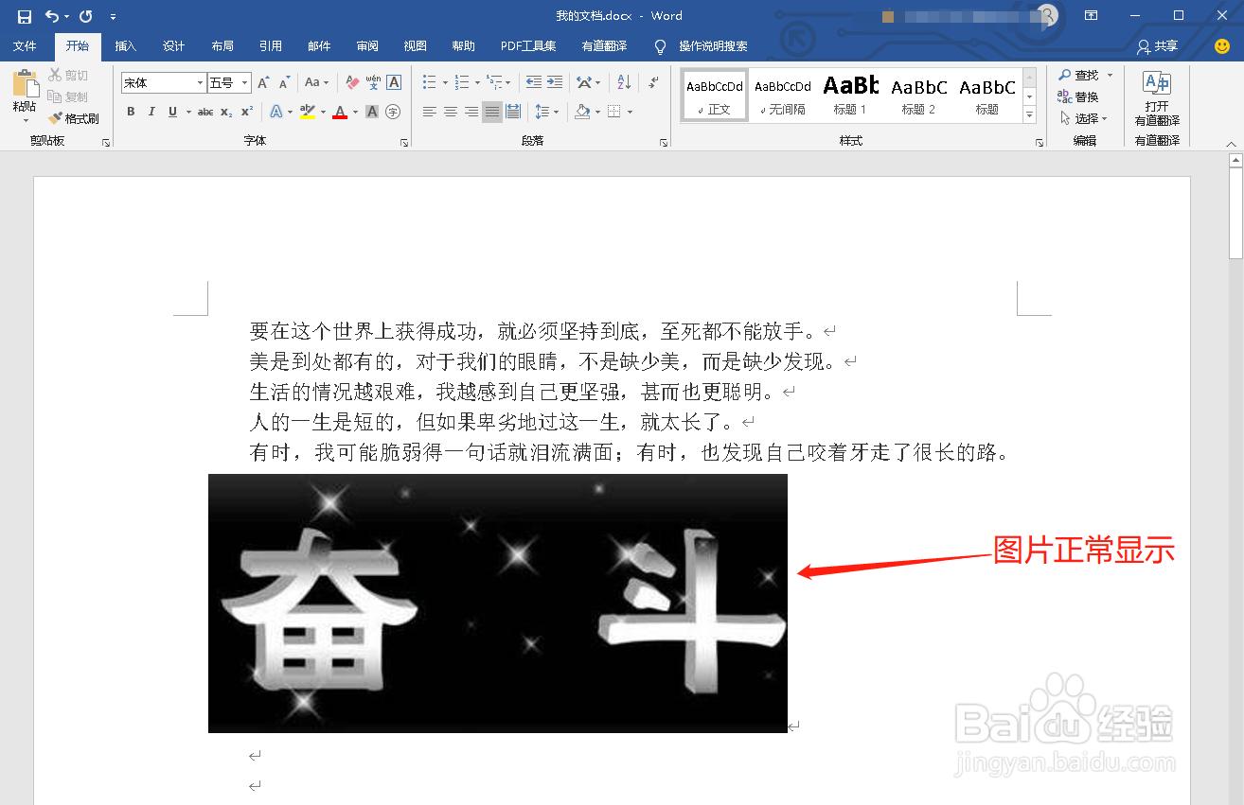Viewport: 1244px width, 805px height.
Task: Open the 宋体 font name dropdown
Action: point(200,82)
